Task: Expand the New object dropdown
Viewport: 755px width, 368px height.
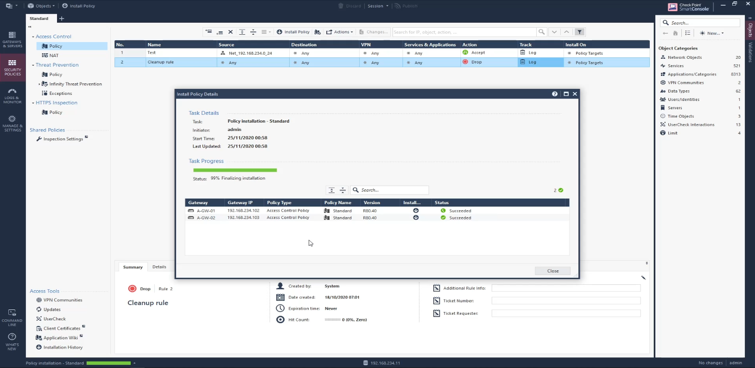Action: click(x=712, y=33)
